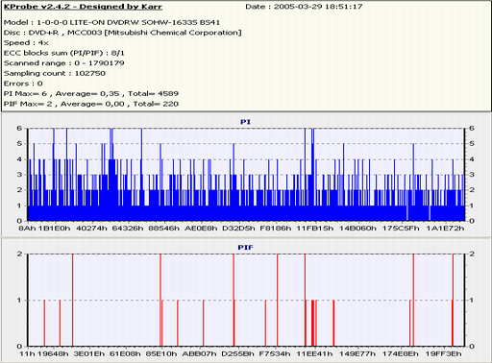This screenshot has width=492, height=363.
Task: Click the scan date and time text
Action: [304, 7]
